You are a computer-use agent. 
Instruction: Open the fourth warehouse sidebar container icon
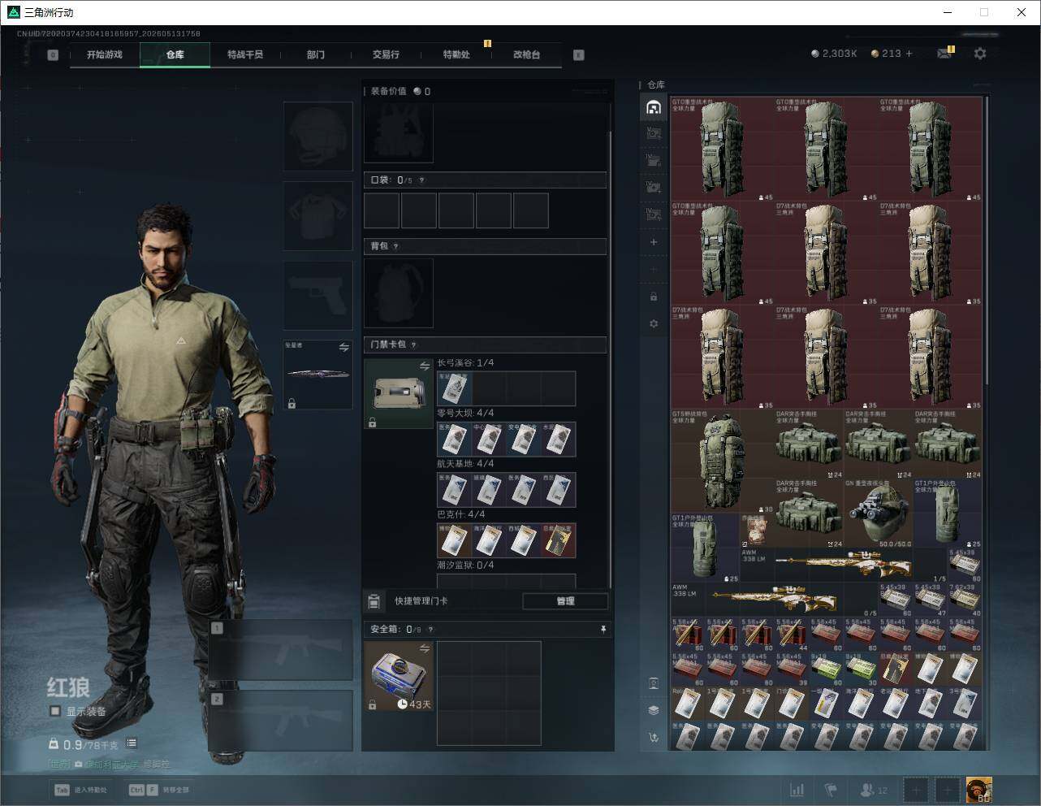click(654, 187)
